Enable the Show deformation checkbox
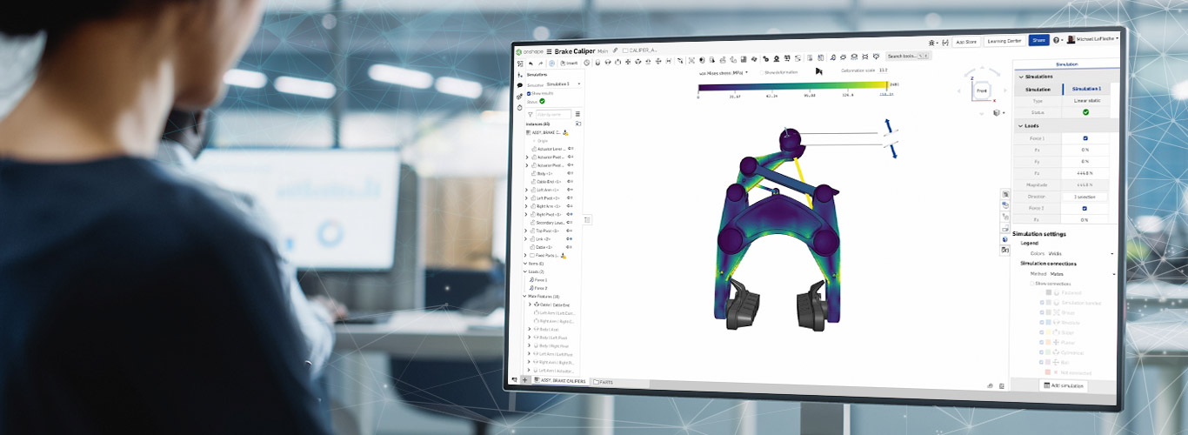 761,72
